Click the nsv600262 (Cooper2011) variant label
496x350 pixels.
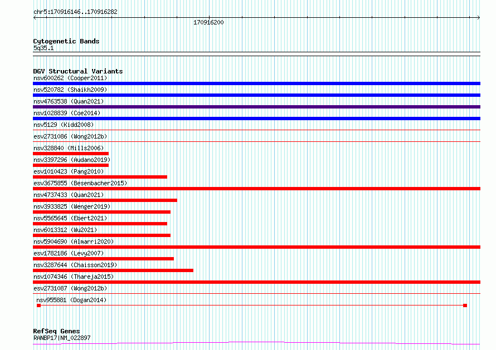(x=70, y=78)
